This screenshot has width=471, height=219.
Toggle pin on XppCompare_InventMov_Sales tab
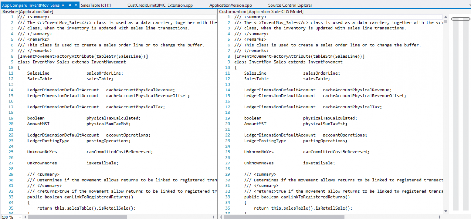69,5
